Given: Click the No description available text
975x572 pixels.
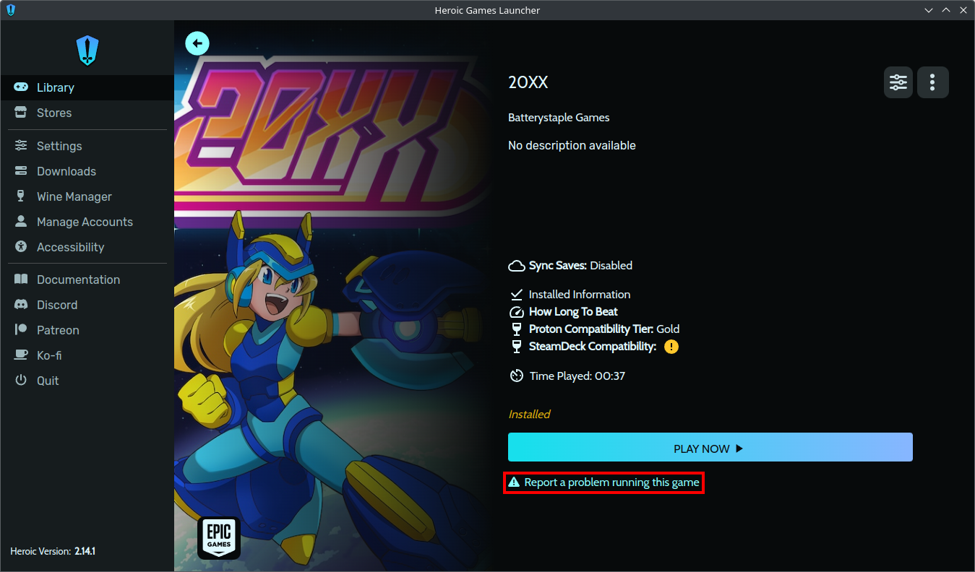Looking at the screenshot, I should coord(572,145).
